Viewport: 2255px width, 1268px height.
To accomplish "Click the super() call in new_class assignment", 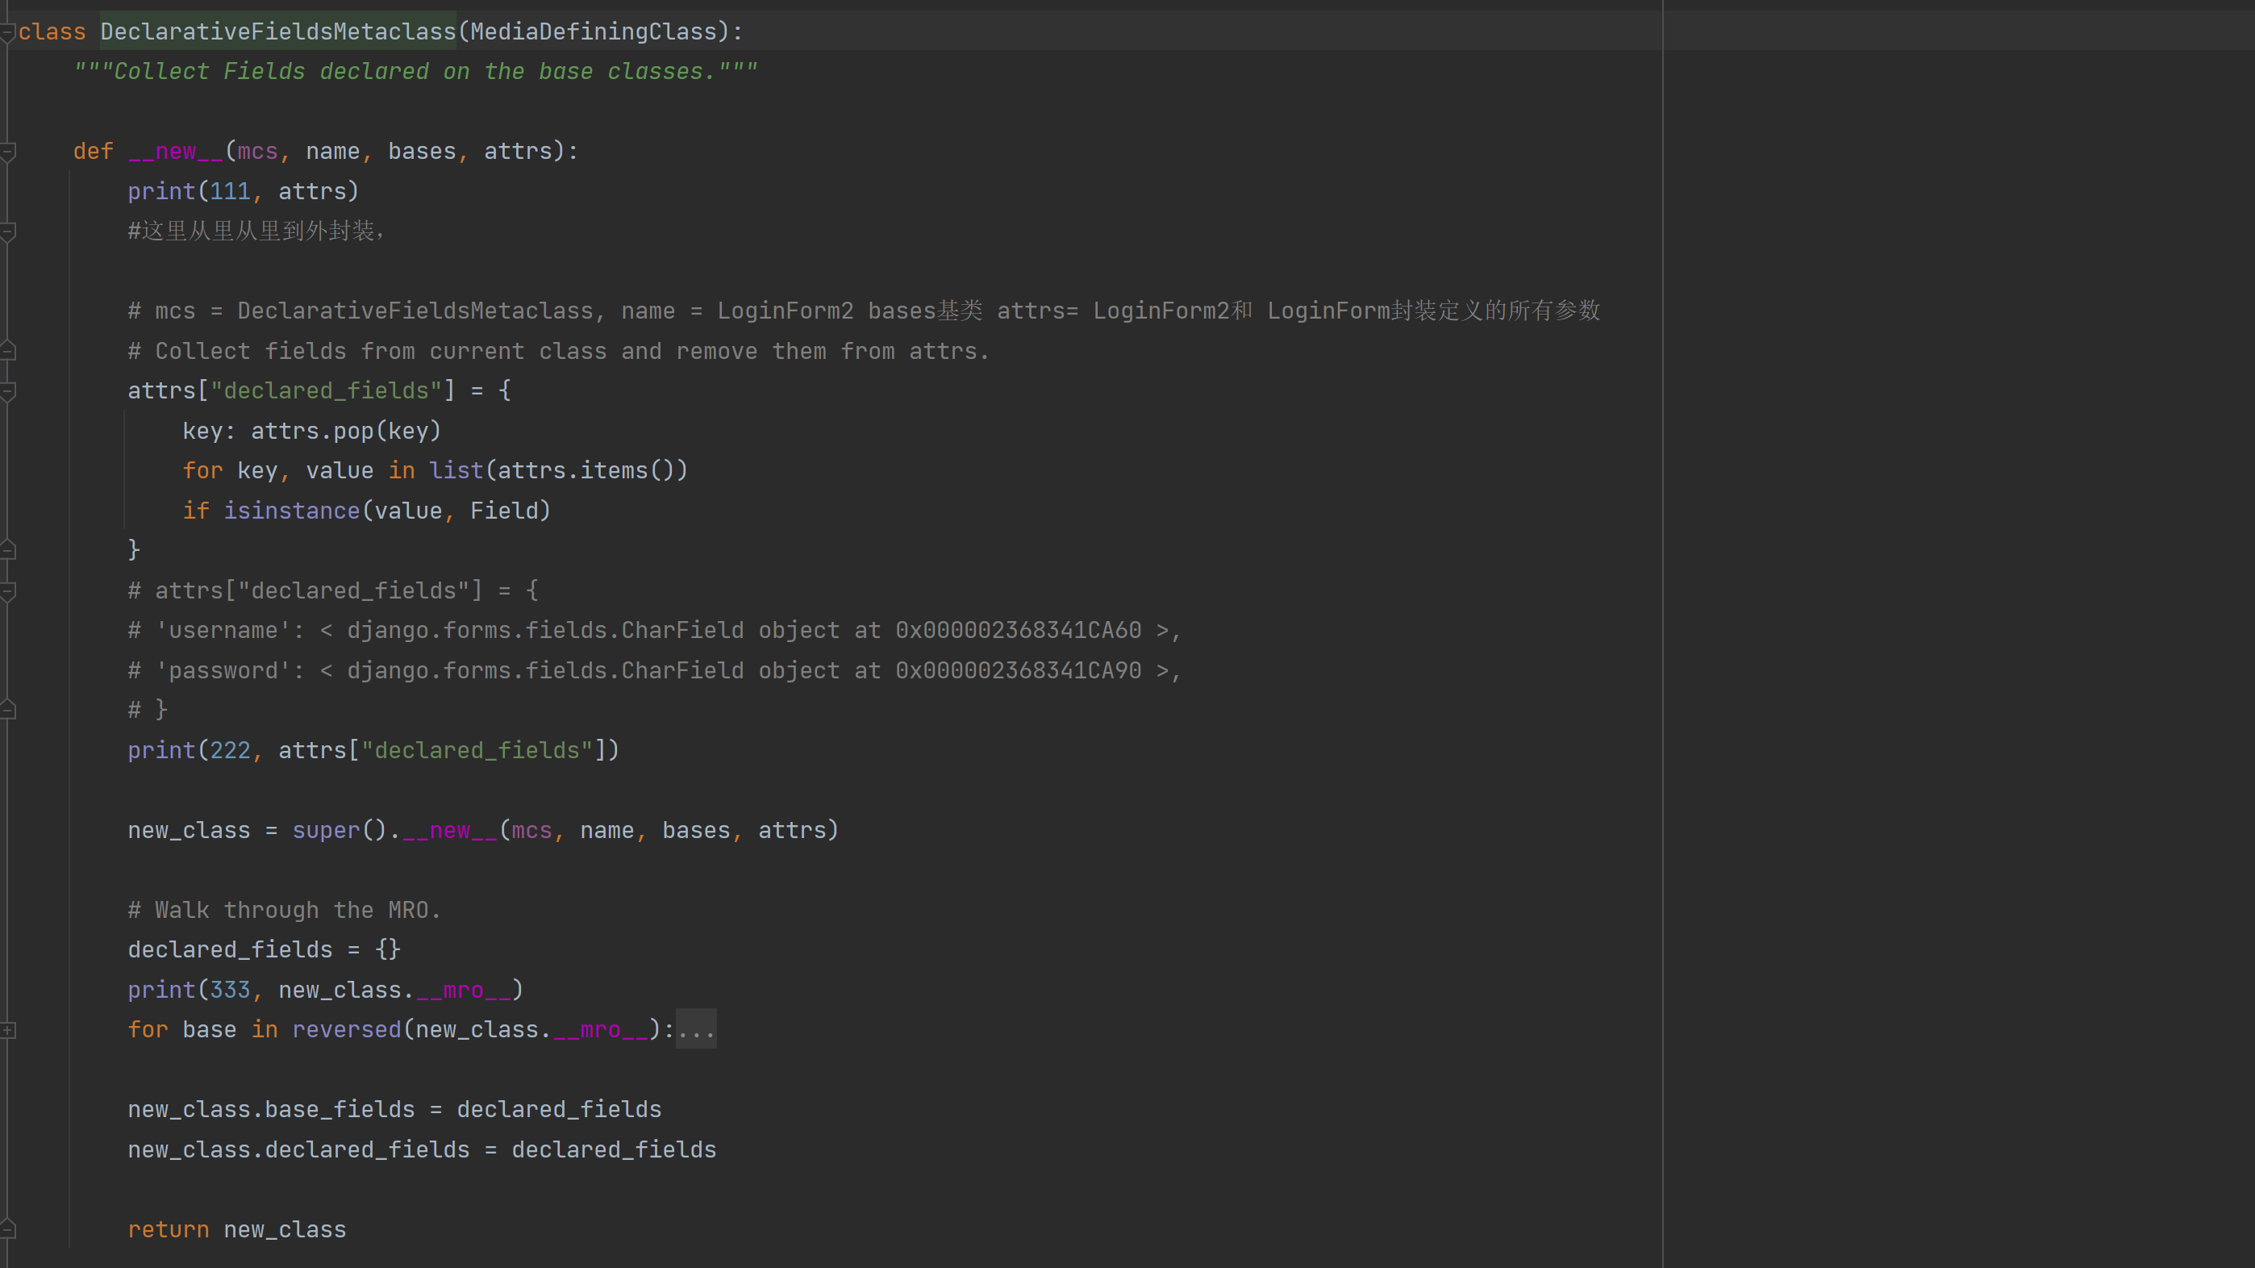I will tap(326, 830).
